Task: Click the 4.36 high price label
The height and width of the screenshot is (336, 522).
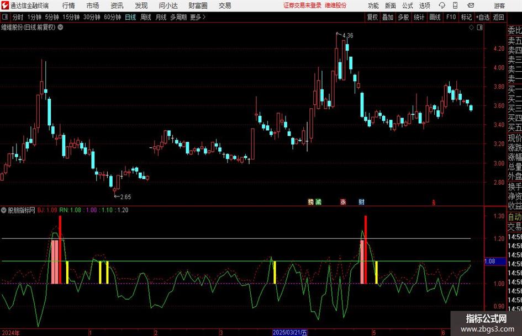Action: [347, 36]
